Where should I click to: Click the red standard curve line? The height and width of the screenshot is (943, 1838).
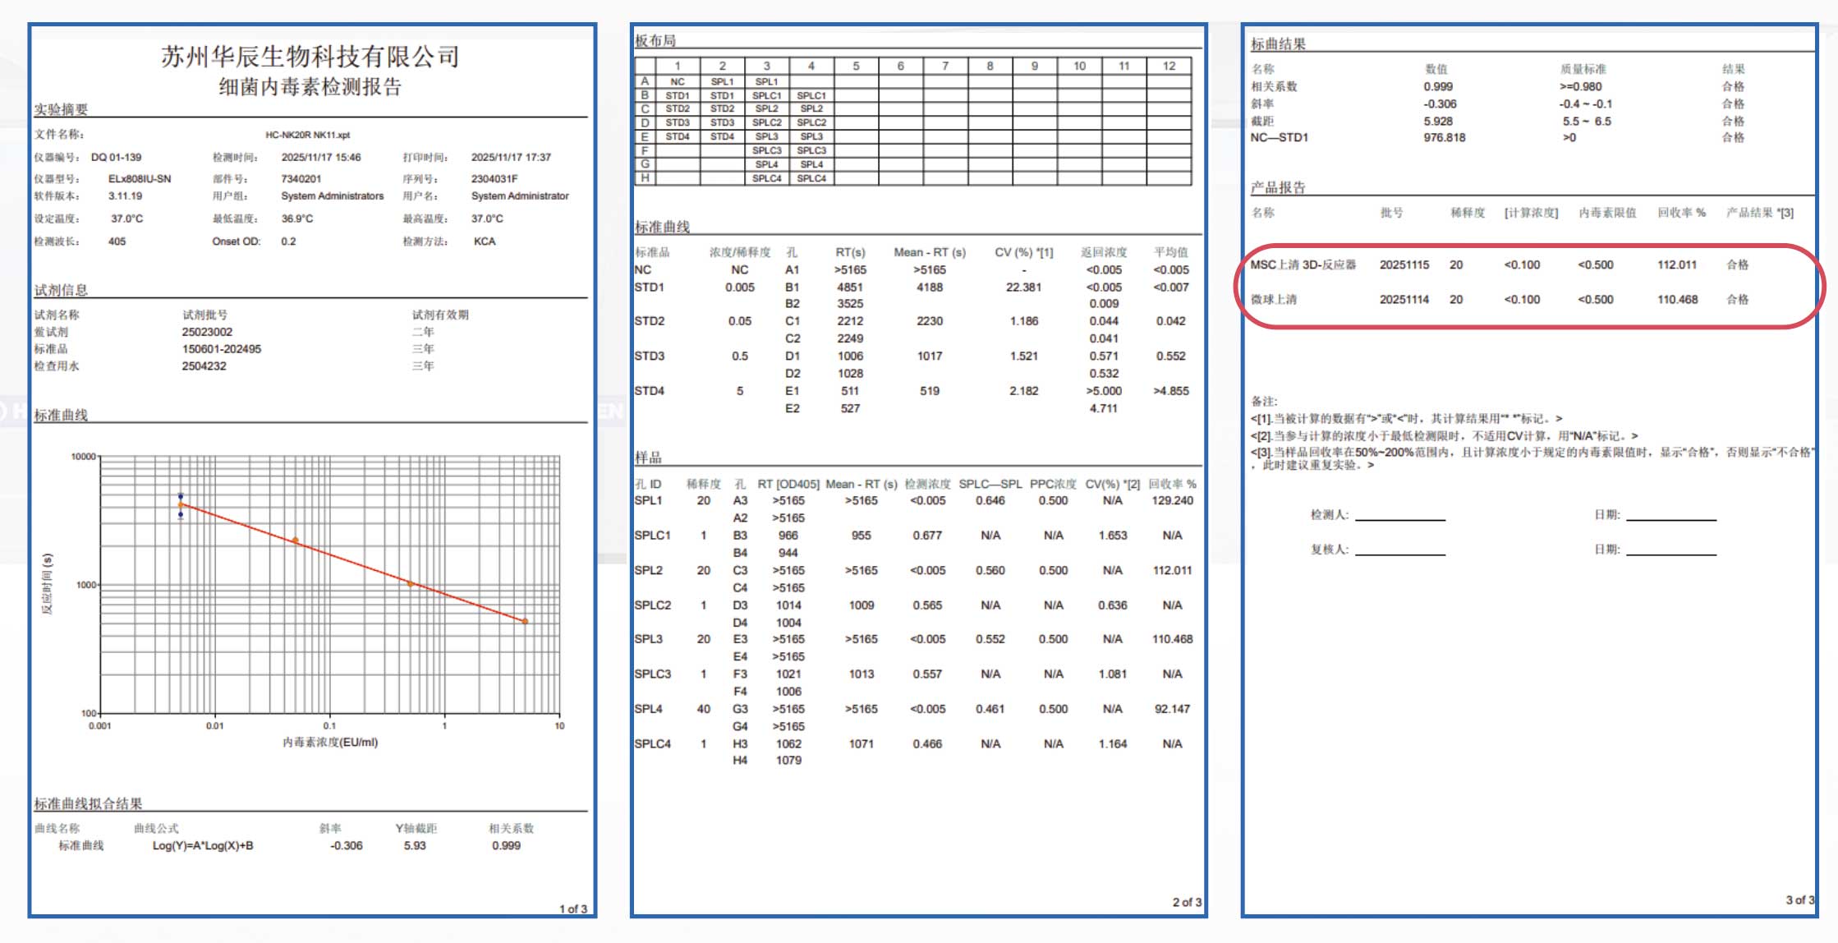(353, 563)
